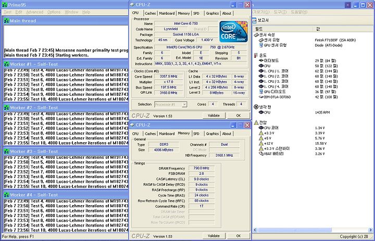
Task: Click the 보고서 report icon in sensor window
Action: click(x=255, y=20)
